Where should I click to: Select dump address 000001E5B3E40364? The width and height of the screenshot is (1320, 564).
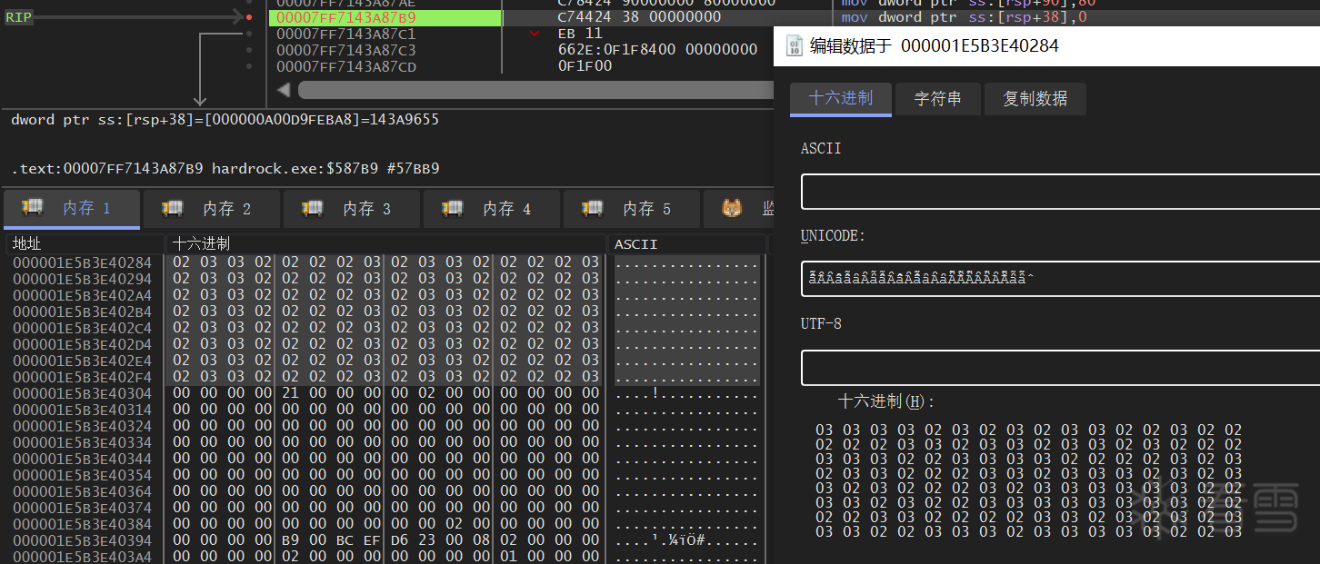(82, 491)
